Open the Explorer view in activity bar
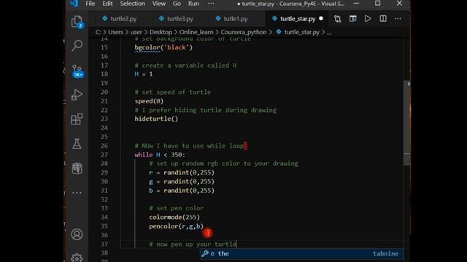This screenshot has height=262, width=467. 77,22
